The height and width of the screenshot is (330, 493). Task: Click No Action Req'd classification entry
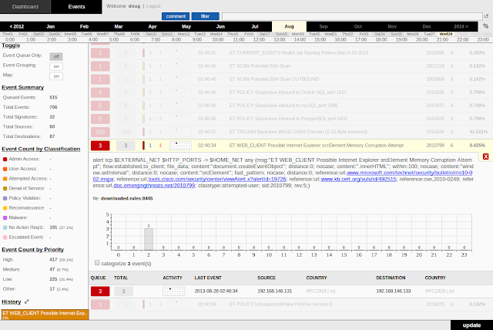tap(26, 227)
